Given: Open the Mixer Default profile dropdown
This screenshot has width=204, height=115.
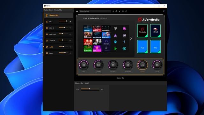Looking at the screenshot, I should pyautogui.click(x=95, y=11).
